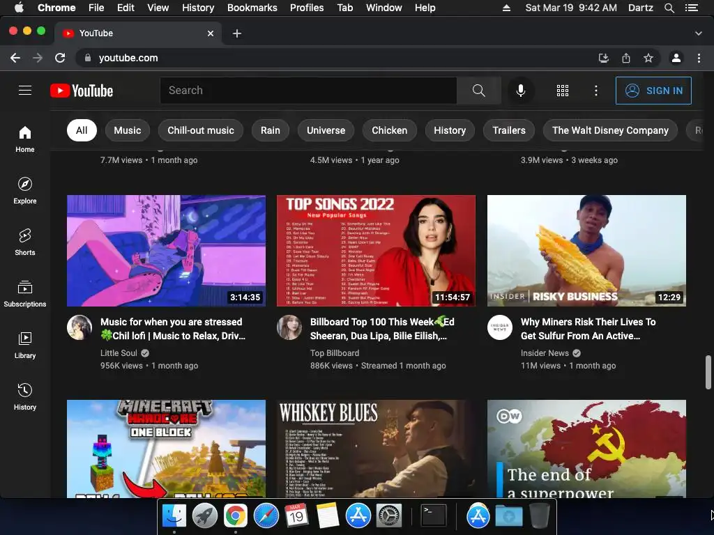Select The Walt Disney Company chip
Viewport: 714px width, 535px height.
coord(610,130)
